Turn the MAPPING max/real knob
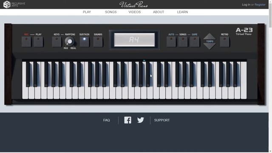The image size is (272, 153). [70, 42]
